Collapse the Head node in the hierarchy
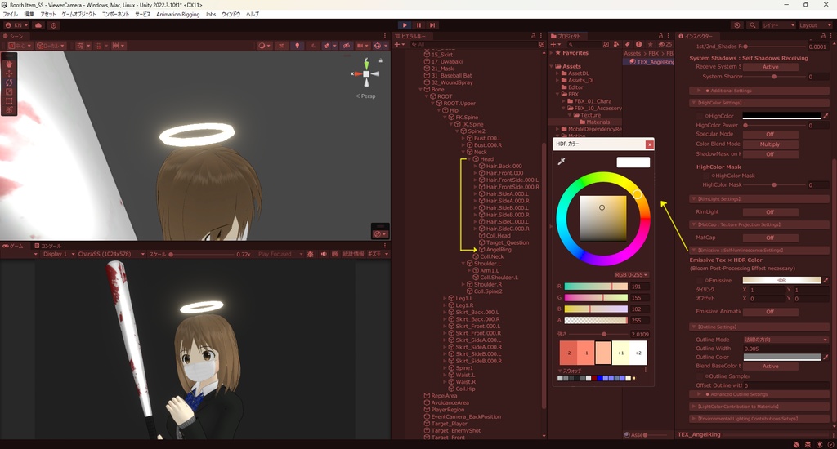 (469, 159)
